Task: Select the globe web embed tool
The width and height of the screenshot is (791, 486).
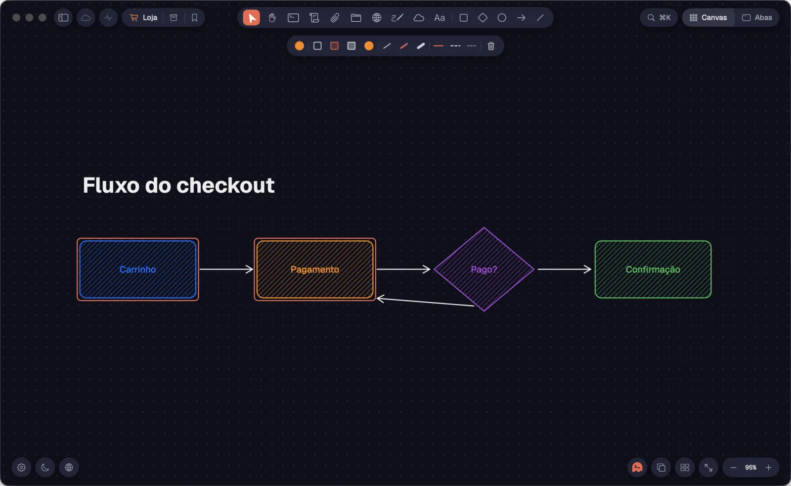Action: [x=377, y=18]
